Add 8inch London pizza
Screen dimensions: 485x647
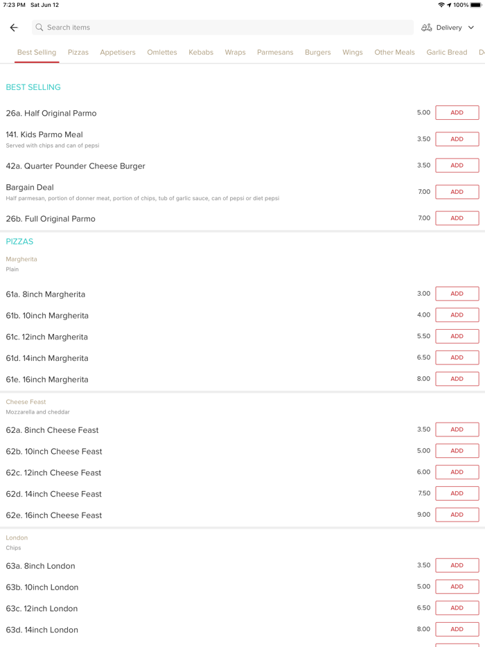(457, 565)
